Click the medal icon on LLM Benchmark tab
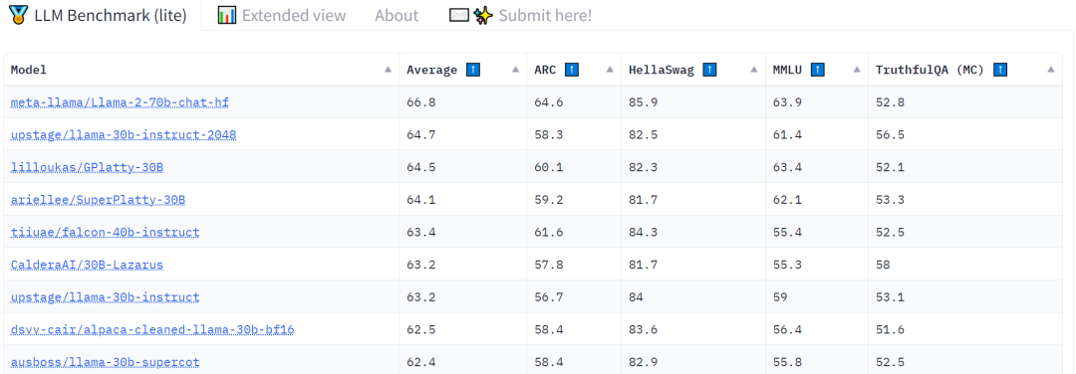The width and height of the screenshot is (1076, 374). point(19,15)
